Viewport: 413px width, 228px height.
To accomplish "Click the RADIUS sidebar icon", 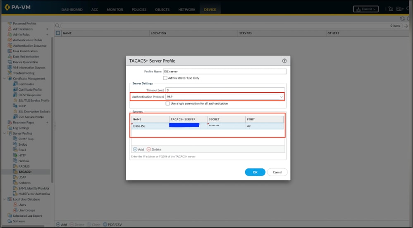I will (x=15, y=166).
